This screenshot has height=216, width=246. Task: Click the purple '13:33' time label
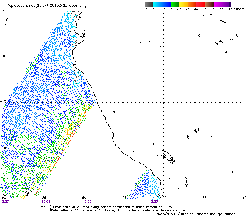pyautogui.click(x=153, y=202)
